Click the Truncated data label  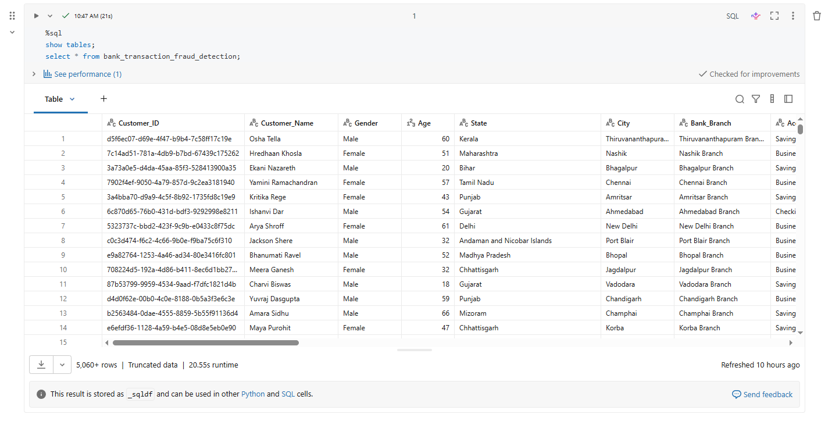(153, 365)
